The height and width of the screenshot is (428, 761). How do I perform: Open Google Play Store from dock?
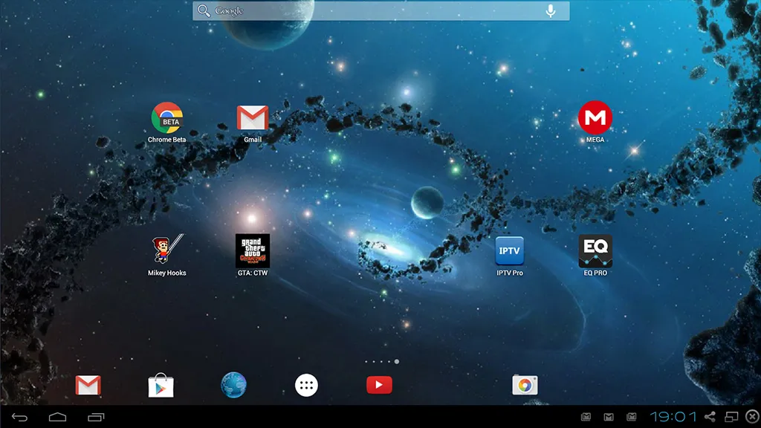click(x=161, y=386)
